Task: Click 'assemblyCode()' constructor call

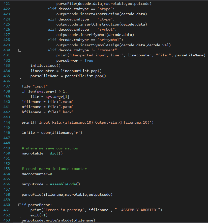Action: pyautogui.click(x=65, y=184)
